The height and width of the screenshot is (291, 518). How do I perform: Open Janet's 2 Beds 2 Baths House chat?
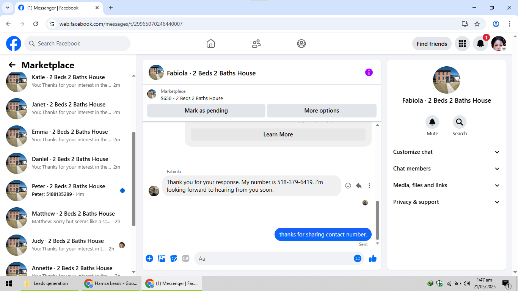coord(68,108)
